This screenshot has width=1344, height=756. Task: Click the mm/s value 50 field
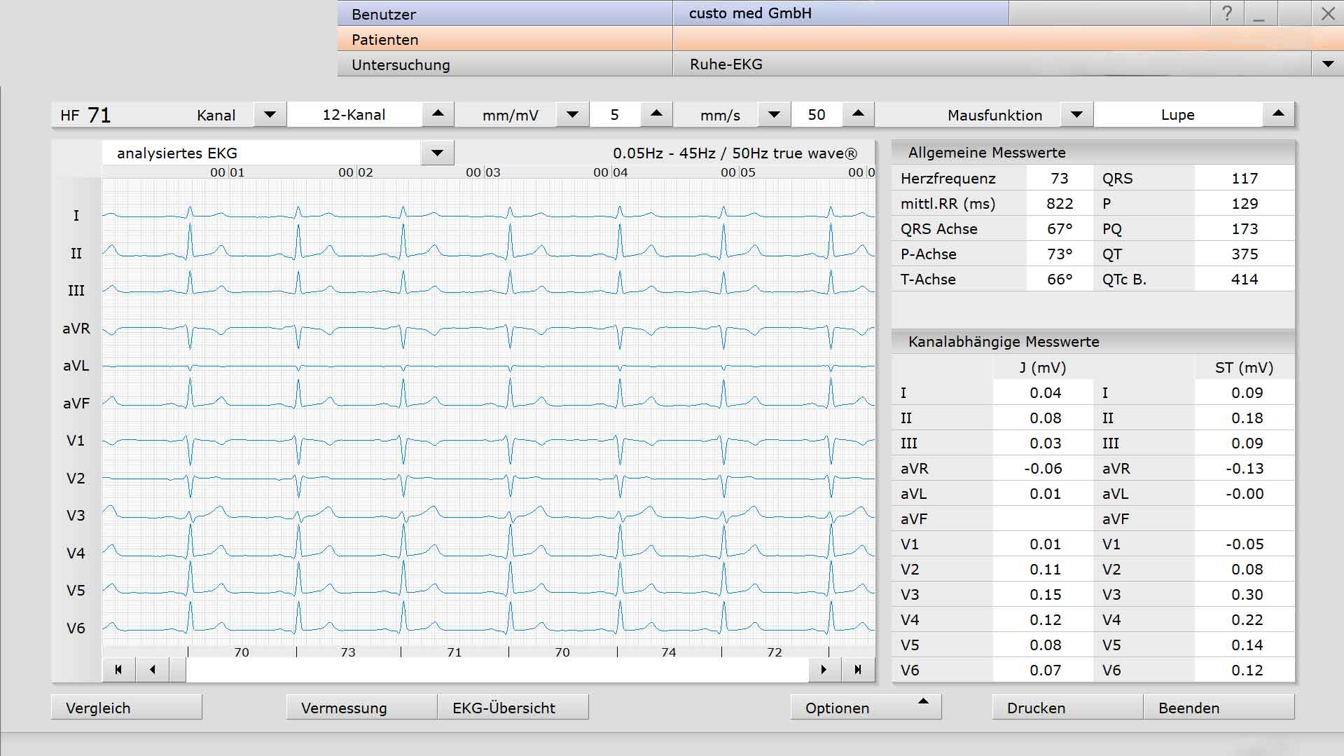817,114
